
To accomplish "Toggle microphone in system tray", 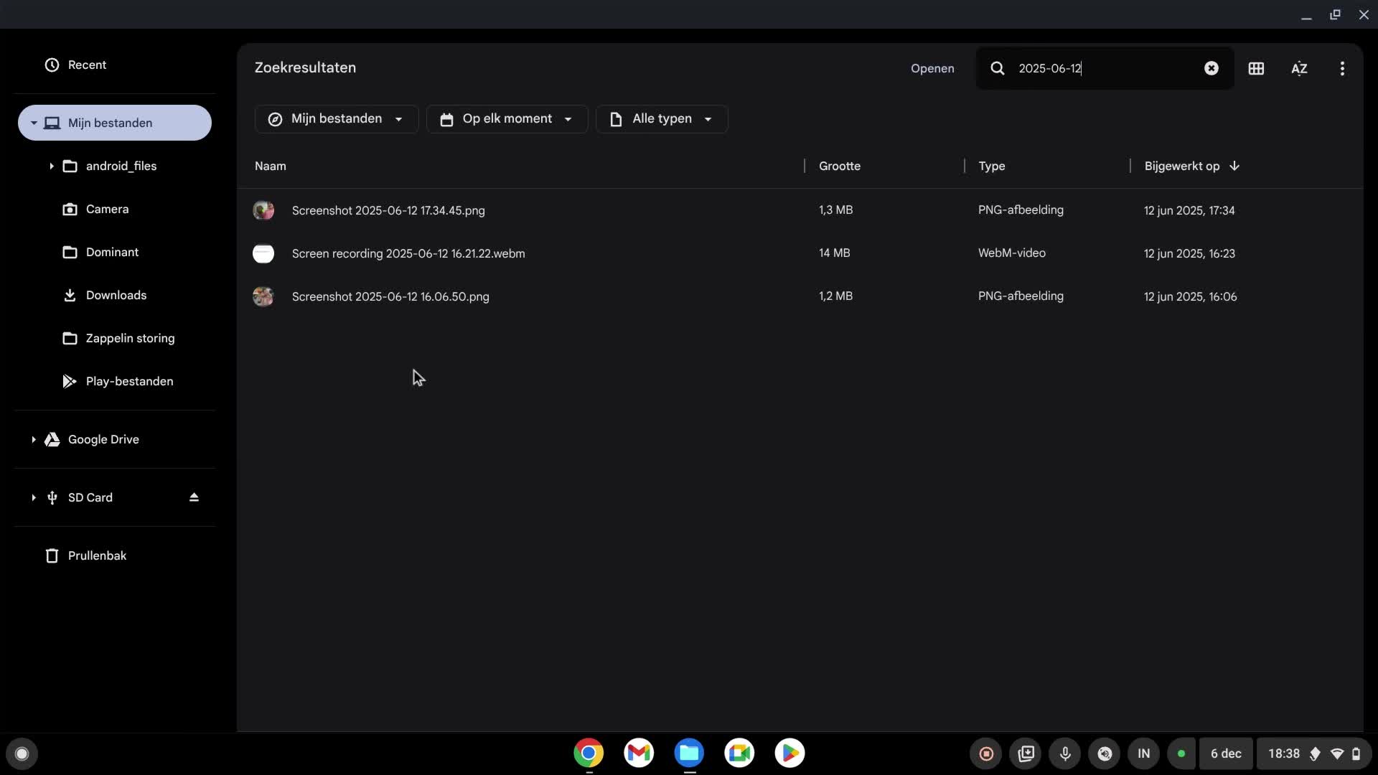I will click(1065, 753).
